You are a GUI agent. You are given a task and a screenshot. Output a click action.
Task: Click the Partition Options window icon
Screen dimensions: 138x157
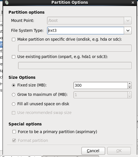7,2
